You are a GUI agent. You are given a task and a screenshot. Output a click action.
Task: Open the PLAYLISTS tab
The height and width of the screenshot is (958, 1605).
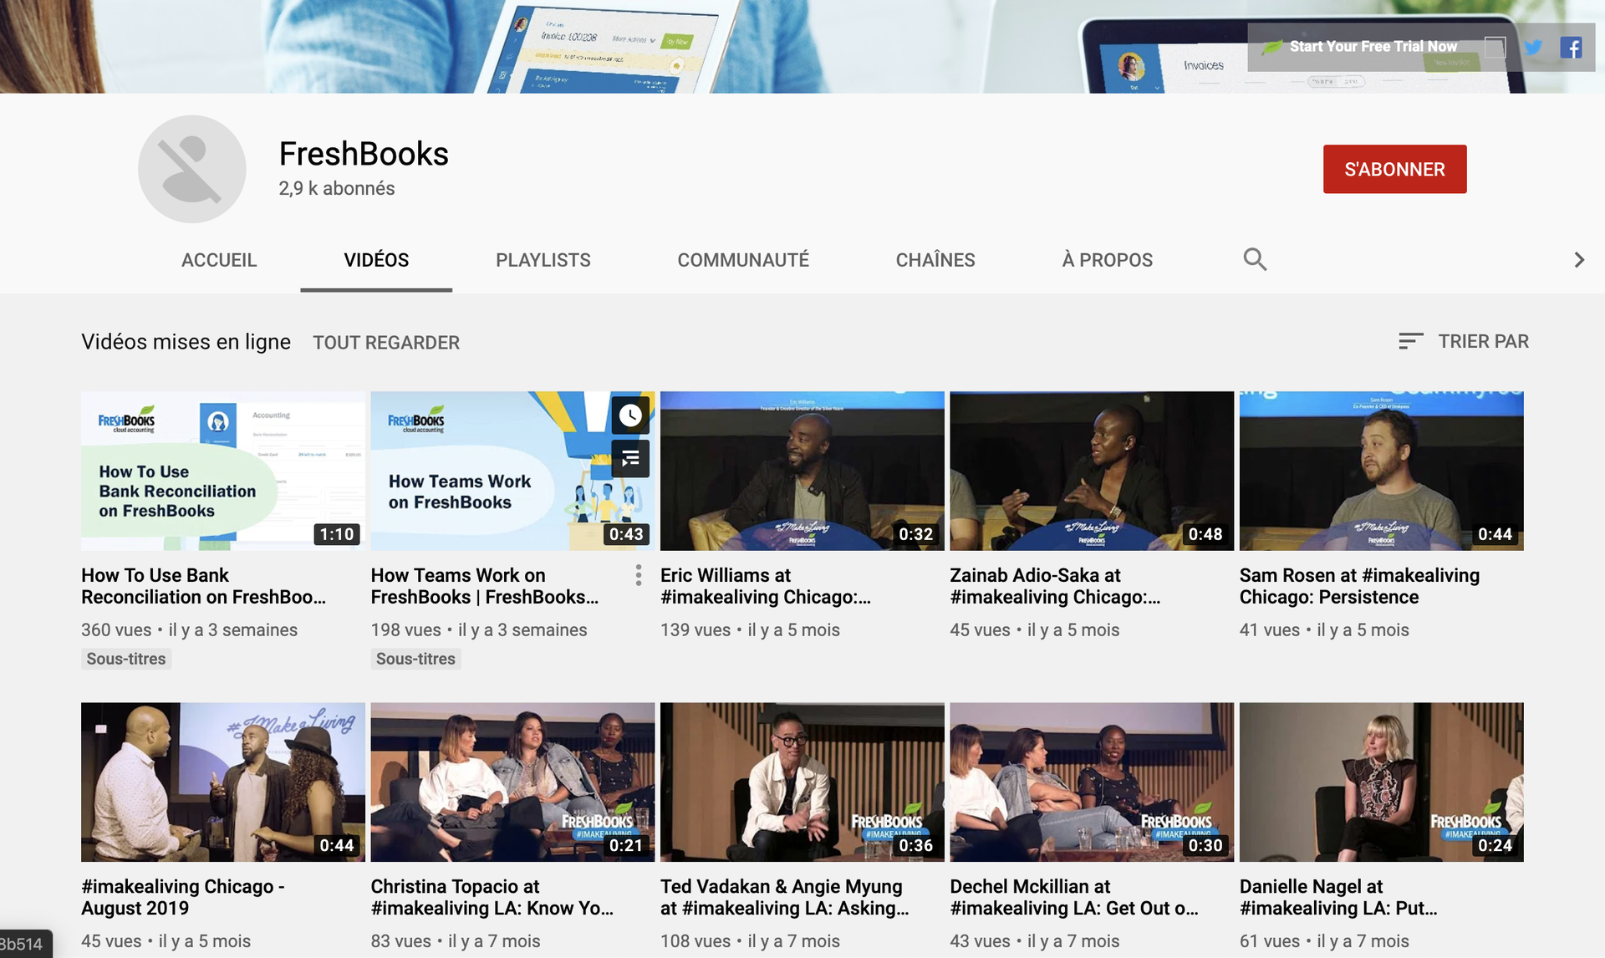tap(543, 260)
